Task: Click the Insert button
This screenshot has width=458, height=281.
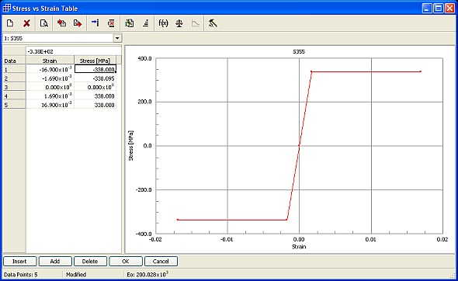Action: click(20, 261)
